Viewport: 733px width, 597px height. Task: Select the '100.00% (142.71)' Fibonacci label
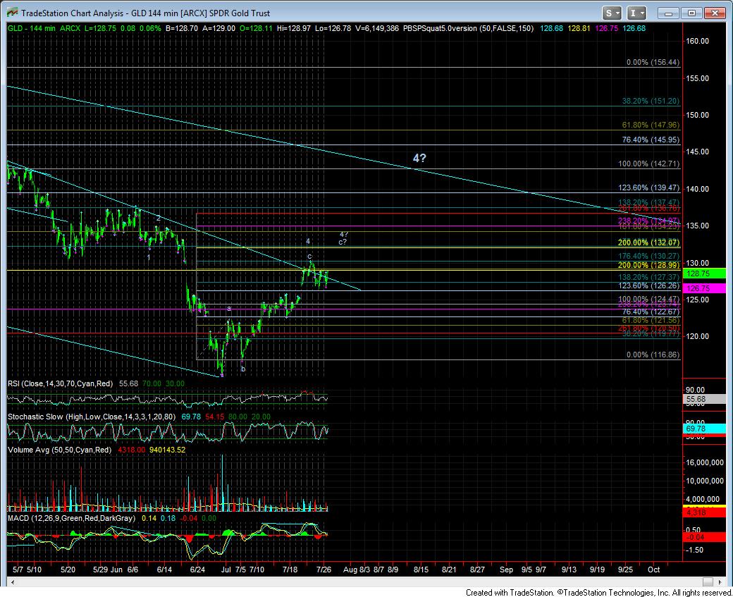[649, 164]
